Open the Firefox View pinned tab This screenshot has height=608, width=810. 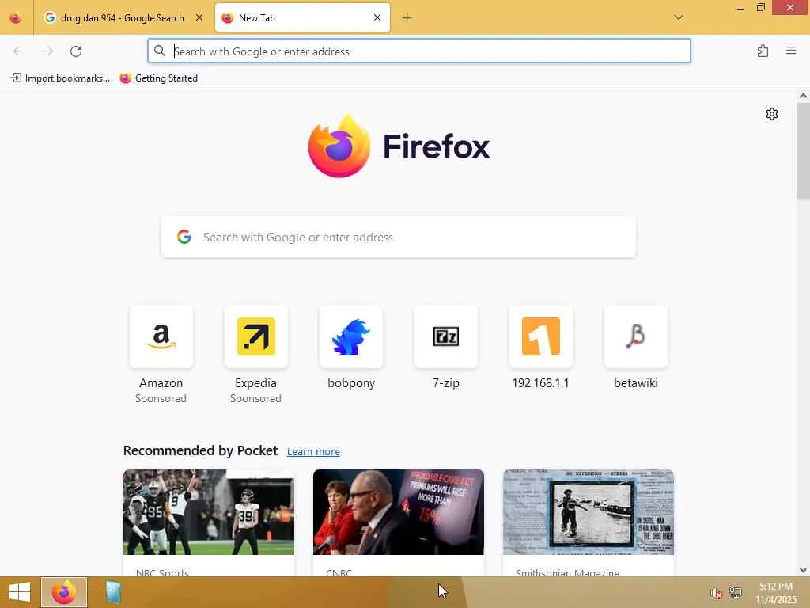pos(16,17)
